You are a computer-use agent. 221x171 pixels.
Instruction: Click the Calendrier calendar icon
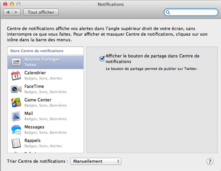click(16, 76)
